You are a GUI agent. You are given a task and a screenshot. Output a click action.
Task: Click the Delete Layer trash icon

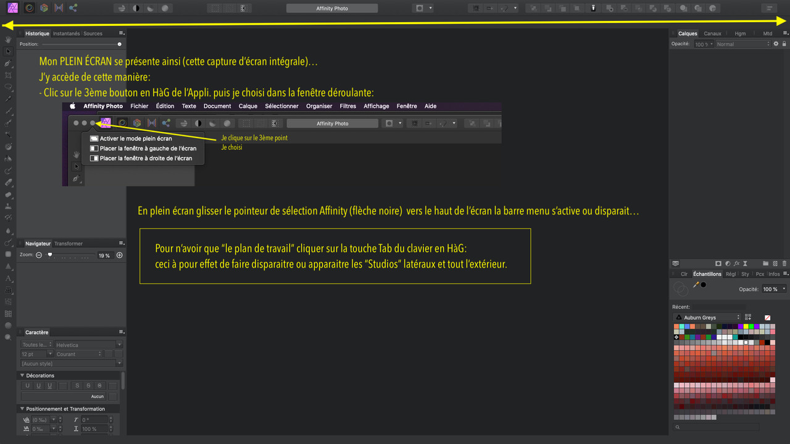pyautogui.click(x=784, y=263)
